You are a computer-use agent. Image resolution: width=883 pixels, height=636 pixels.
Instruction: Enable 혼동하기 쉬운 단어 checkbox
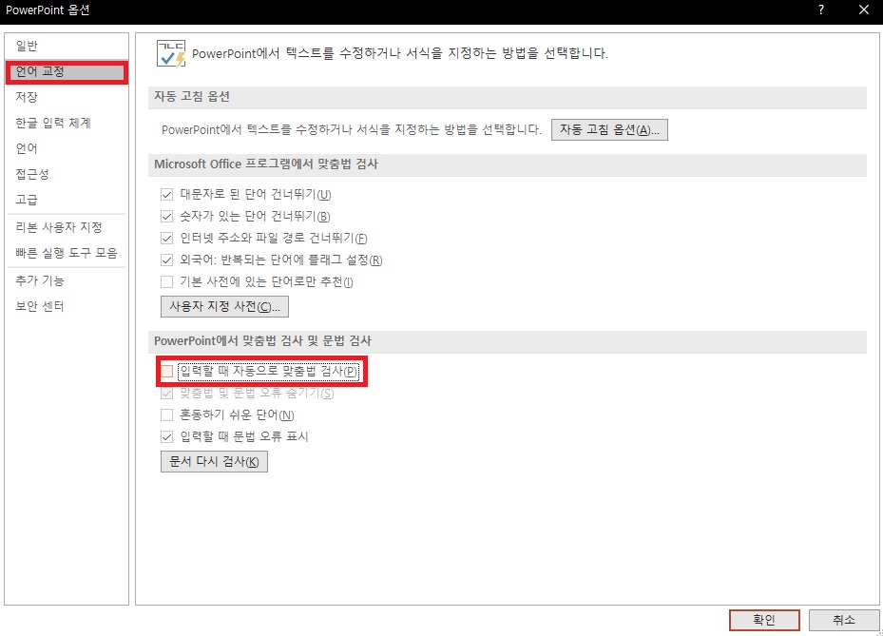166,415
